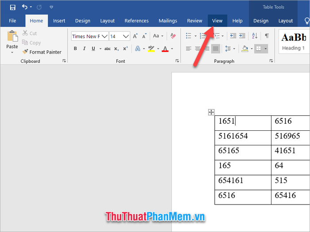The height and width of the screenshot is (232, 310).
Task: Select the Heading 1 style
Action: click(294, 41)
